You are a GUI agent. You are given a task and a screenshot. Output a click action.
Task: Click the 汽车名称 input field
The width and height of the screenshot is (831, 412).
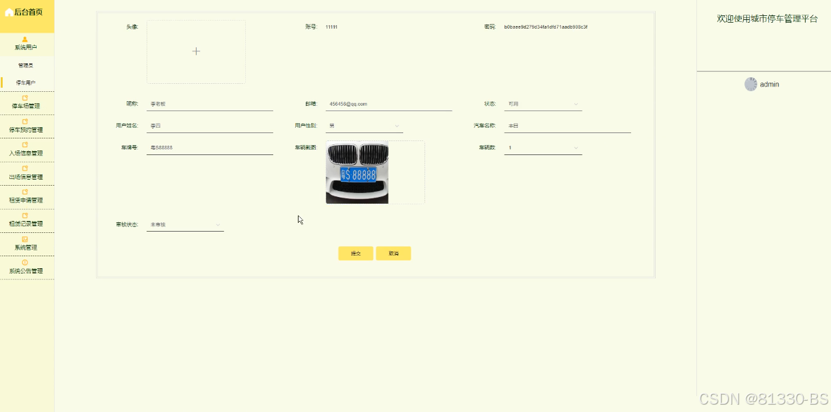point(568,126)
